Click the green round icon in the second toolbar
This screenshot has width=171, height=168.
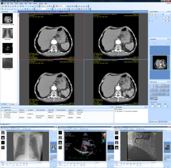(x=79, y=9)
